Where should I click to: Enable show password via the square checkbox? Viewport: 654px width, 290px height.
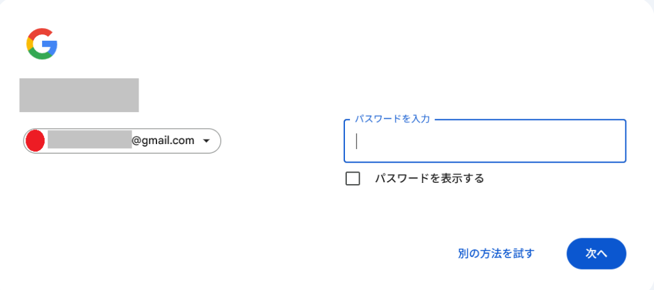(x=353, y=178)
